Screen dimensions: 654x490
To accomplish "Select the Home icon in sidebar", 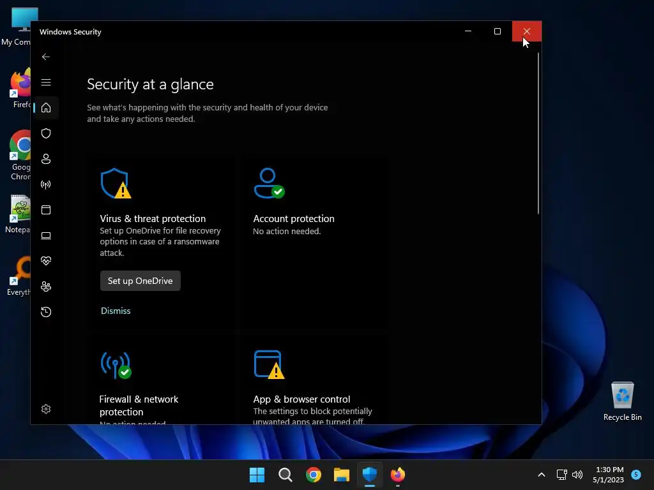I will point(46,108).
